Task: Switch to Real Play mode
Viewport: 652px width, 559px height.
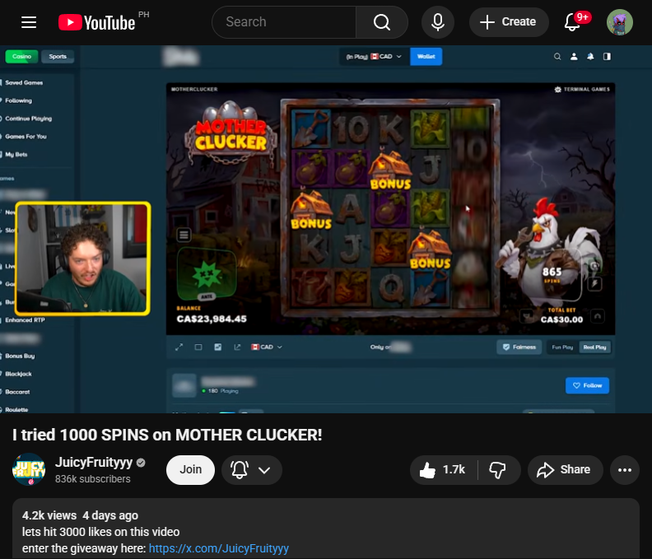Action: [594, 347]
